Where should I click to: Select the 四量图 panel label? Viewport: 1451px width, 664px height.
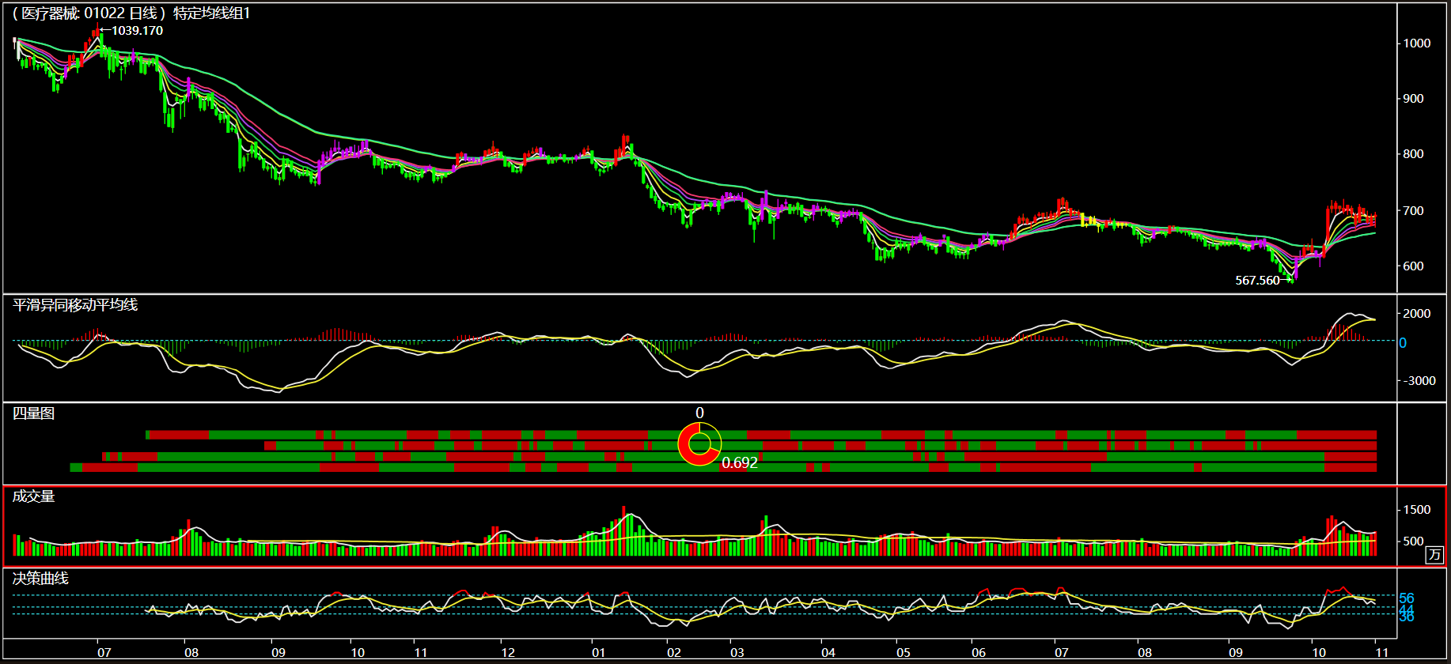[33, 413]
